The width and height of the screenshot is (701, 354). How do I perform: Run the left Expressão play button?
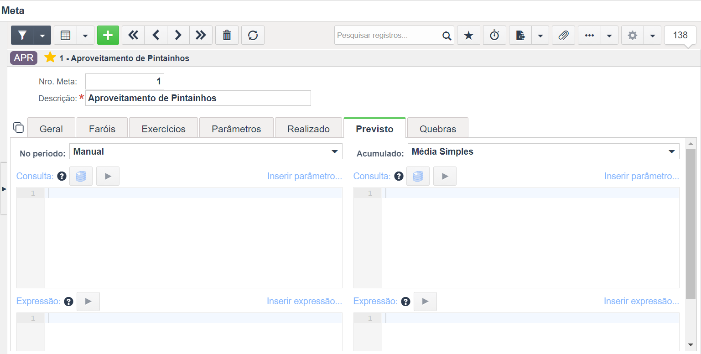pos(88,302)
